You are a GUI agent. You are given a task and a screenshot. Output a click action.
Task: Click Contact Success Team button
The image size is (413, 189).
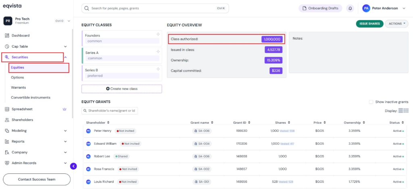coord(37,179)
